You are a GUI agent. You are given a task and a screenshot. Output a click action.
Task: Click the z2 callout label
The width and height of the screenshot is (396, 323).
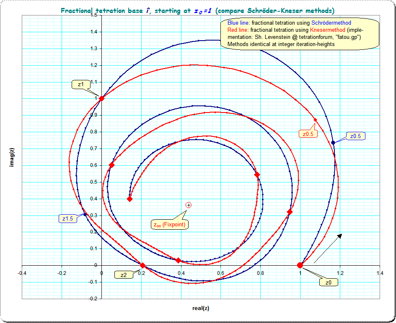[x=124, y=275]
